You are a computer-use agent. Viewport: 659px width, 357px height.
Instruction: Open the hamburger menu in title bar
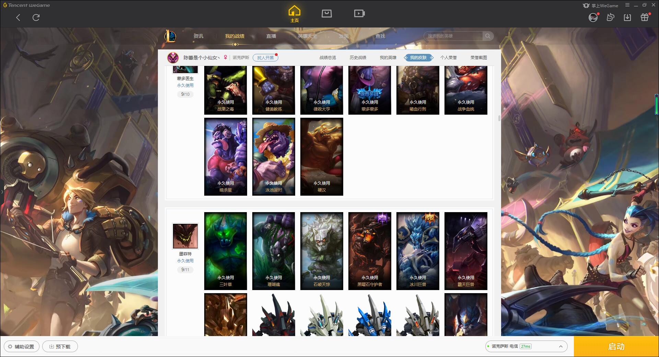coord(627,5)
